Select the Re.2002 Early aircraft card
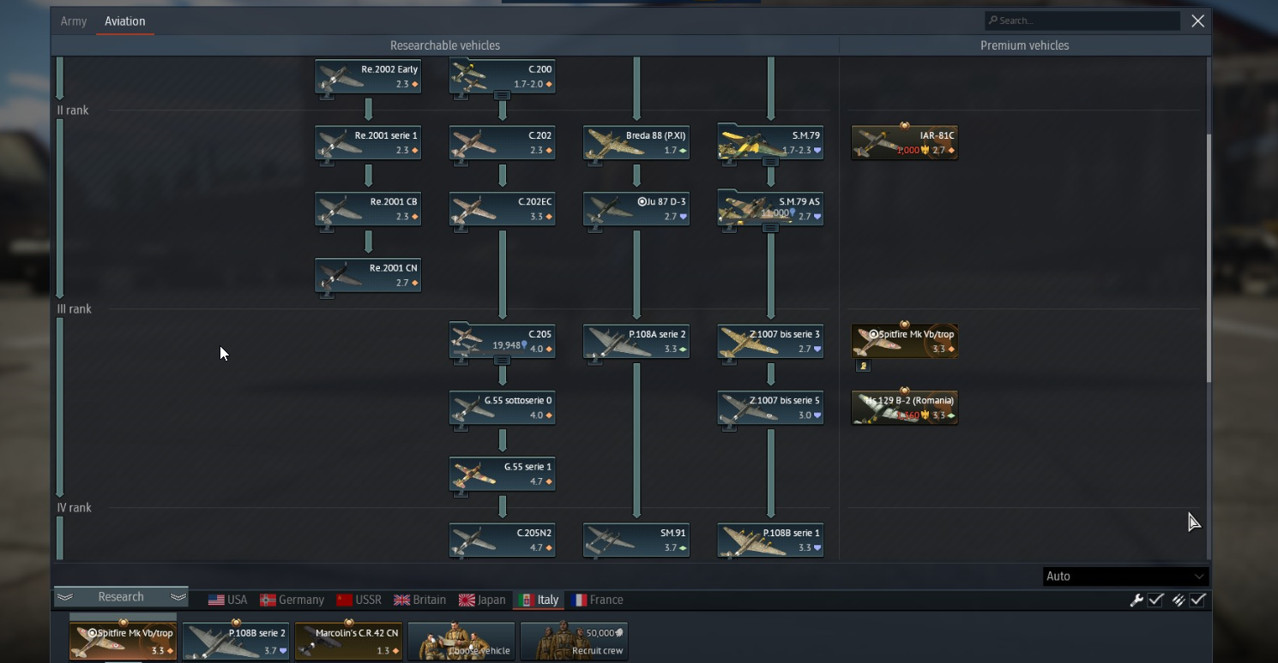1278x663 pixels. click(x=368, y=76)
